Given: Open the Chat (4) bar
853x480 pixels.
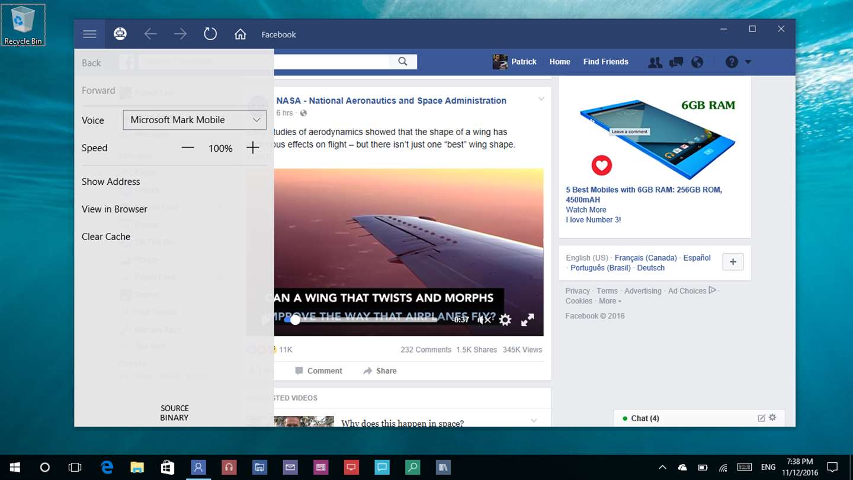Looking at the screenshot, I should tap(699, 418).
